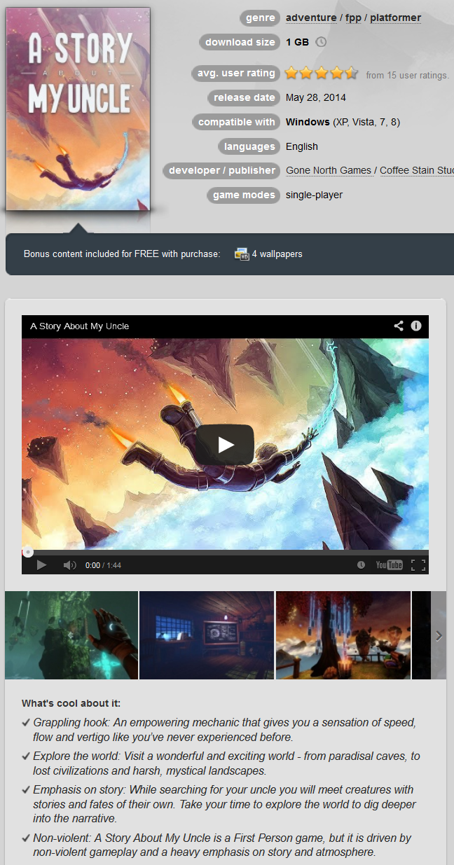
Task: Click the genre label pill
Action: [260, 18]
